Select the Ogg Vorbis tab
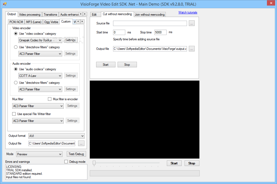The image size is (277, 184). [x=51, y=22]
